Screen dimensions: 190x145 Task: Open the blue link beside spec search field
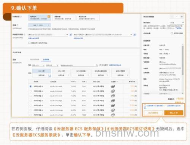tap(115, 65)
